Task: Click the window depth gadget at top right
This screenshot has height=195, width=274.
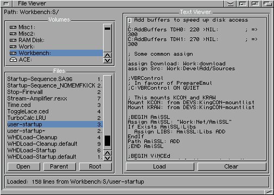Action: 267,4
